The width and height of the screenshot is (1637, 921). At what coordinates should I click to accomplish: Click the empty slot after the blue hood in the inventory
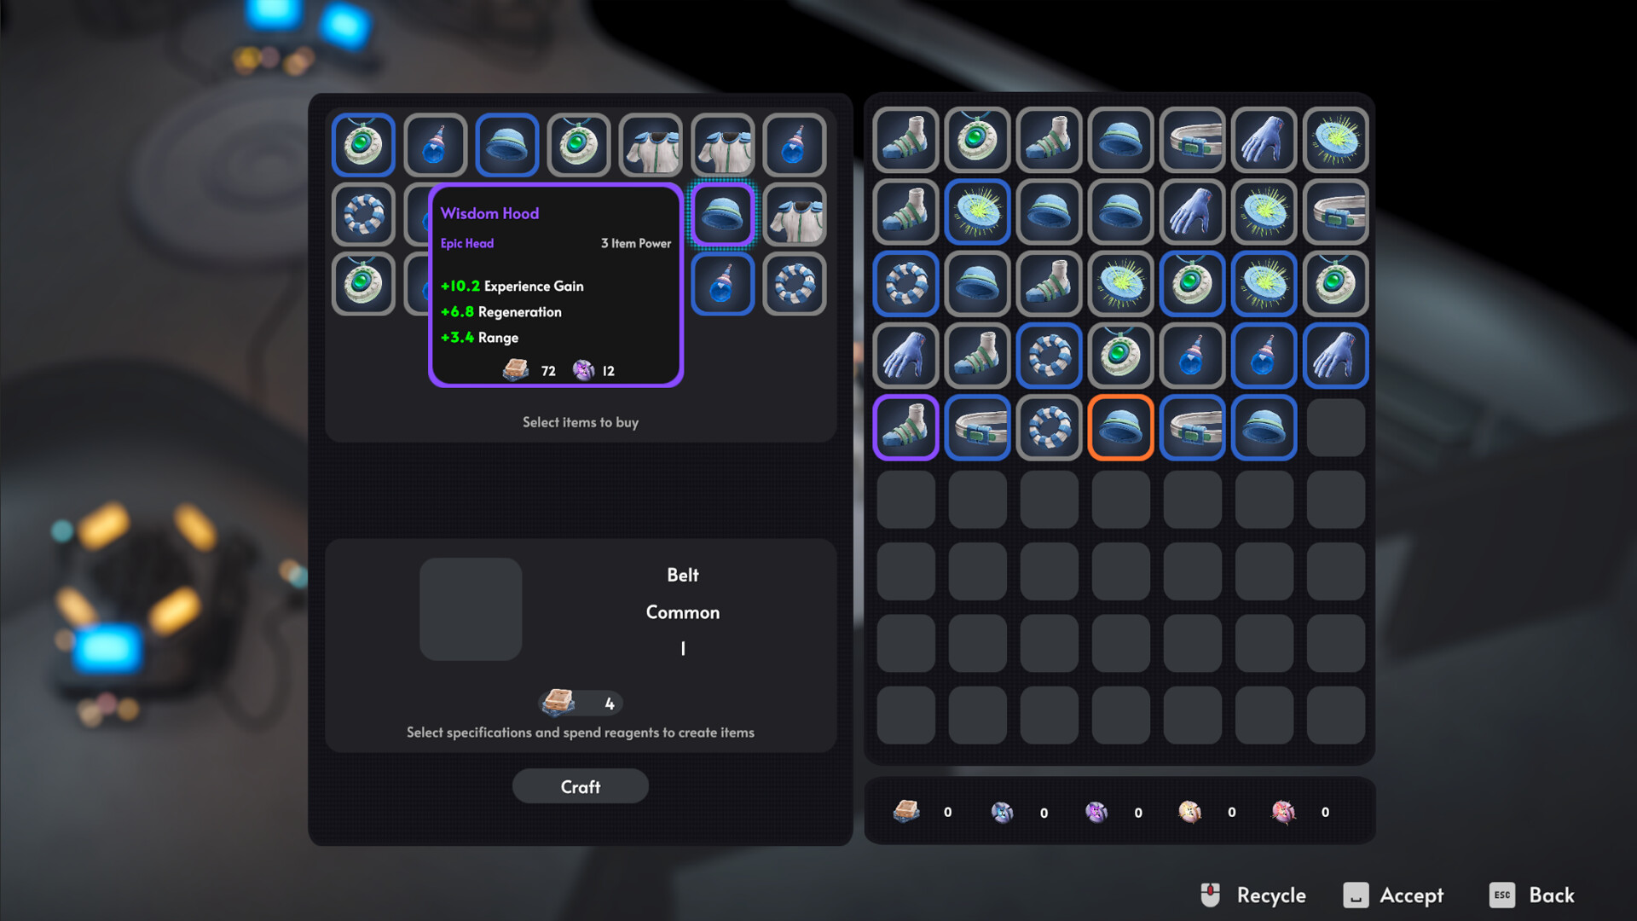pos(1335,427)
